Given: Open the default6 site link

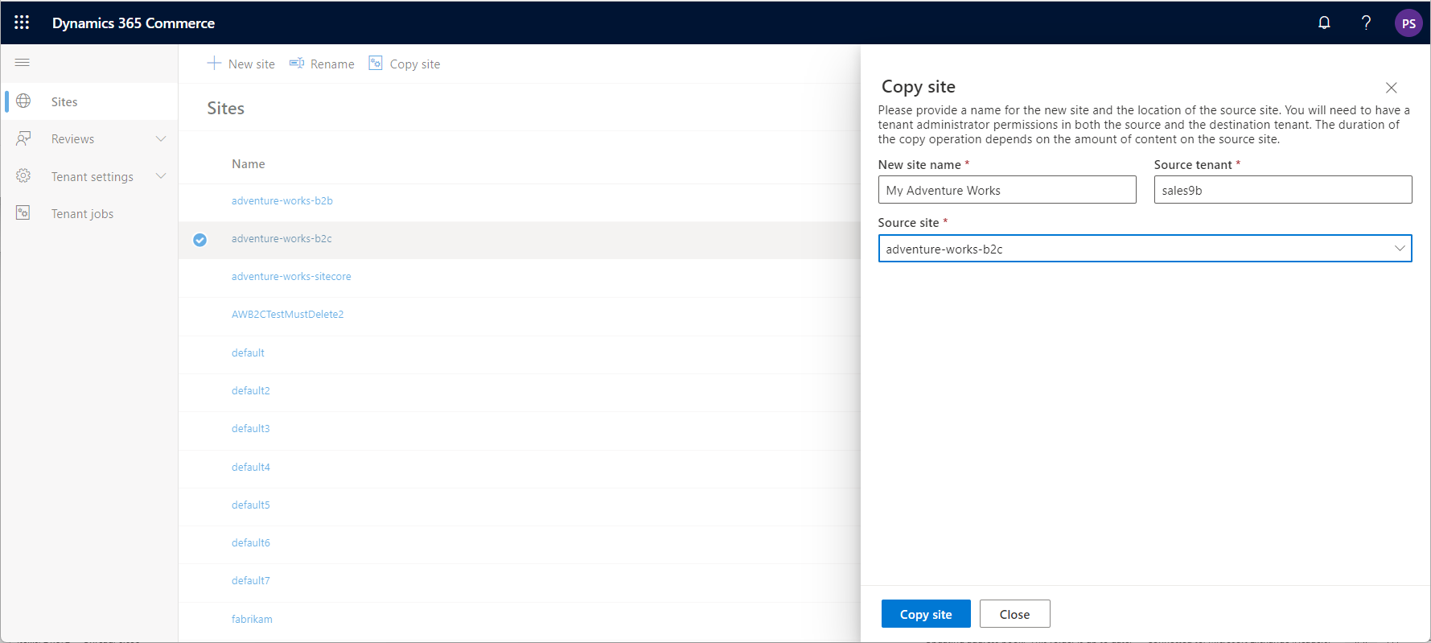Looking at the screenshot, I should click(x=251, y=542).
